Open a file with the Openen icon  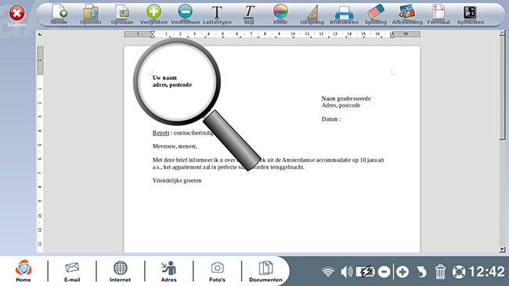coord(91,15)
